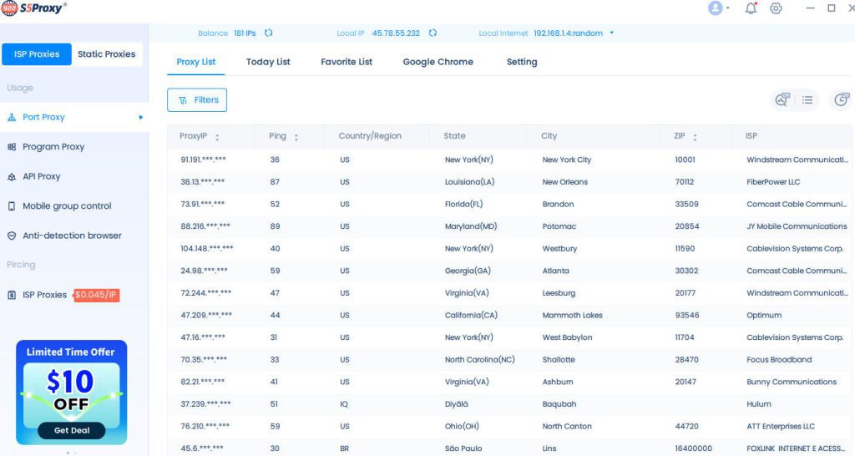Open the user account dropdown
This screenshot has height=456, width=855.
click(x=718, y=8)
